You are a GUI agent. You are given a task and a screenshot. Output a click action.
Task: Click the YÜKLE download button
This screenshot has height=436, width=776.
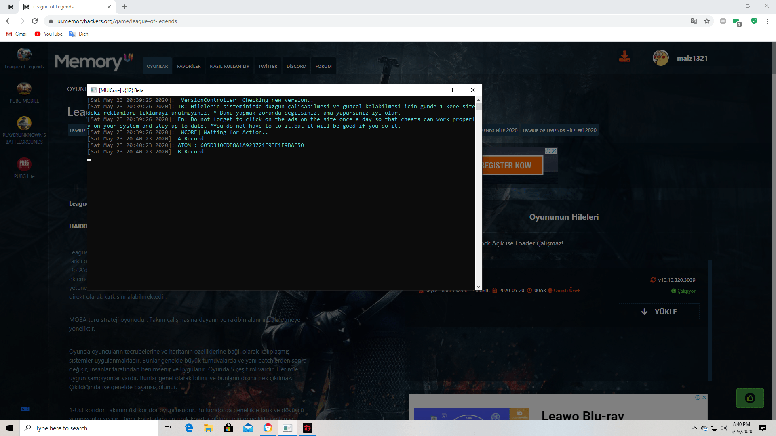click(659, 312)
